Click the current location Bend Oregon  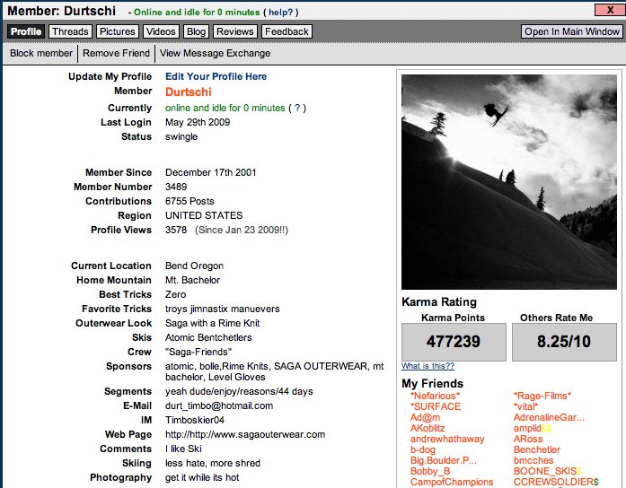pos(194,266)
